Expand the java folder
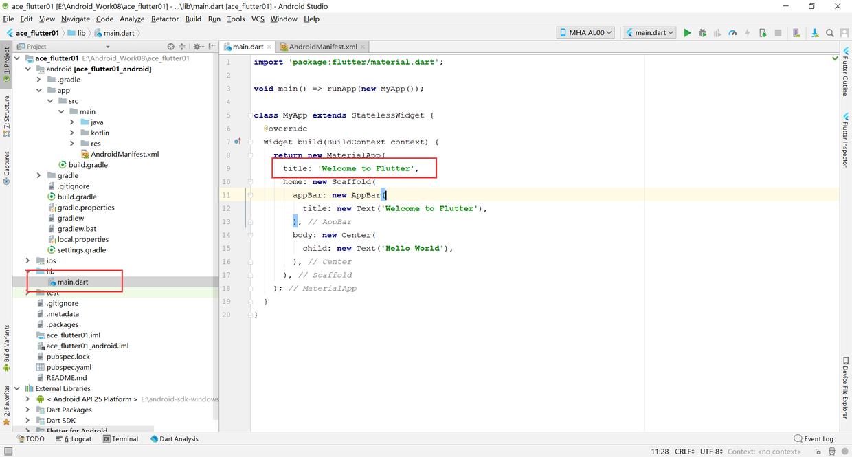Screen dimensions: 852x457 point(72,122)
